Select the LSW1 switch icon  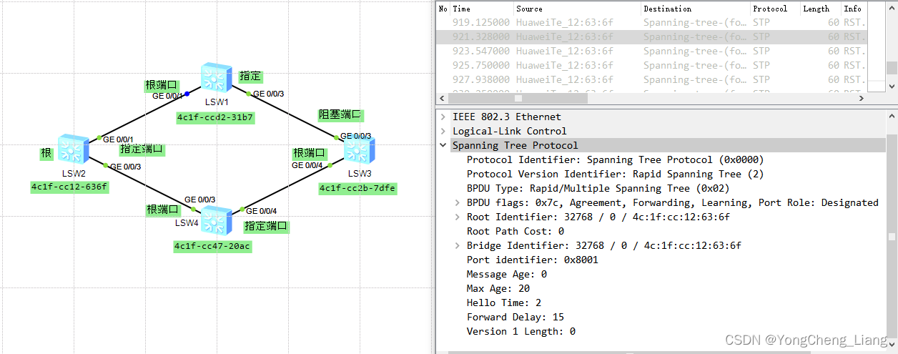coord(216,78)
